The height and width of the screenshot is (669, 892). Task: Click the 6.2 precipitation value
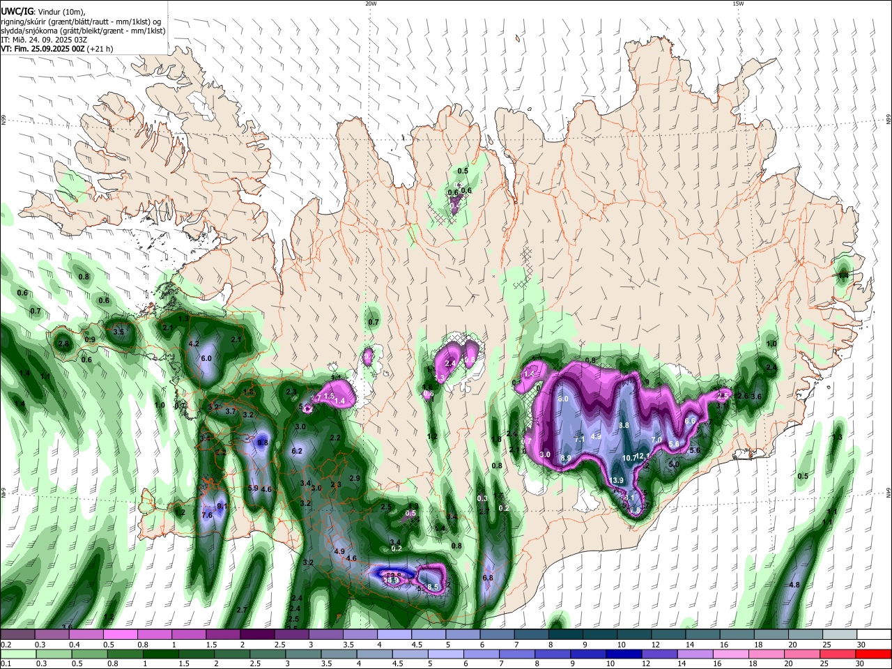coord(297,451)
